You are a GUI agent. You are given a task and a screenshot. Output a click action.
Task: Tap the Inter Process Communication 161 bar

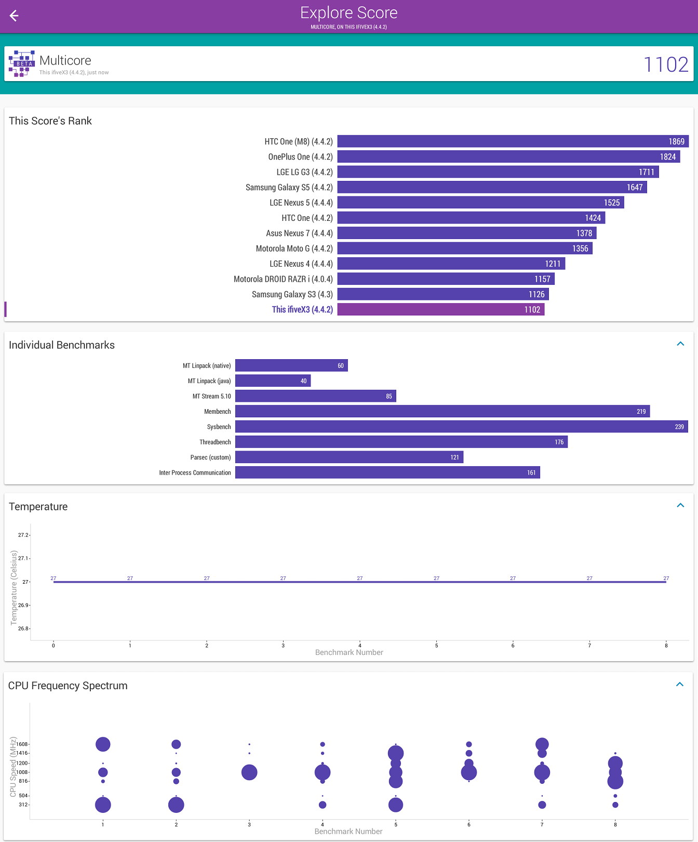pyautogui.click(x=387, y=472)
